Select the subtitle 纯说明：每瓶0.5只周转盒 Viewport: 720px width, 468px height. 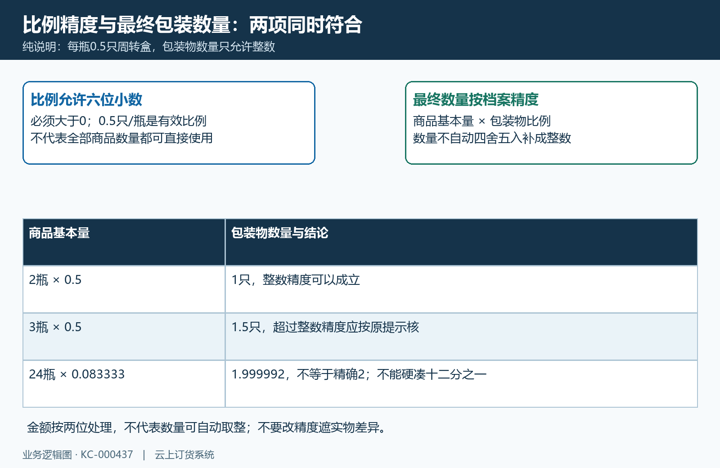(86, 47)
